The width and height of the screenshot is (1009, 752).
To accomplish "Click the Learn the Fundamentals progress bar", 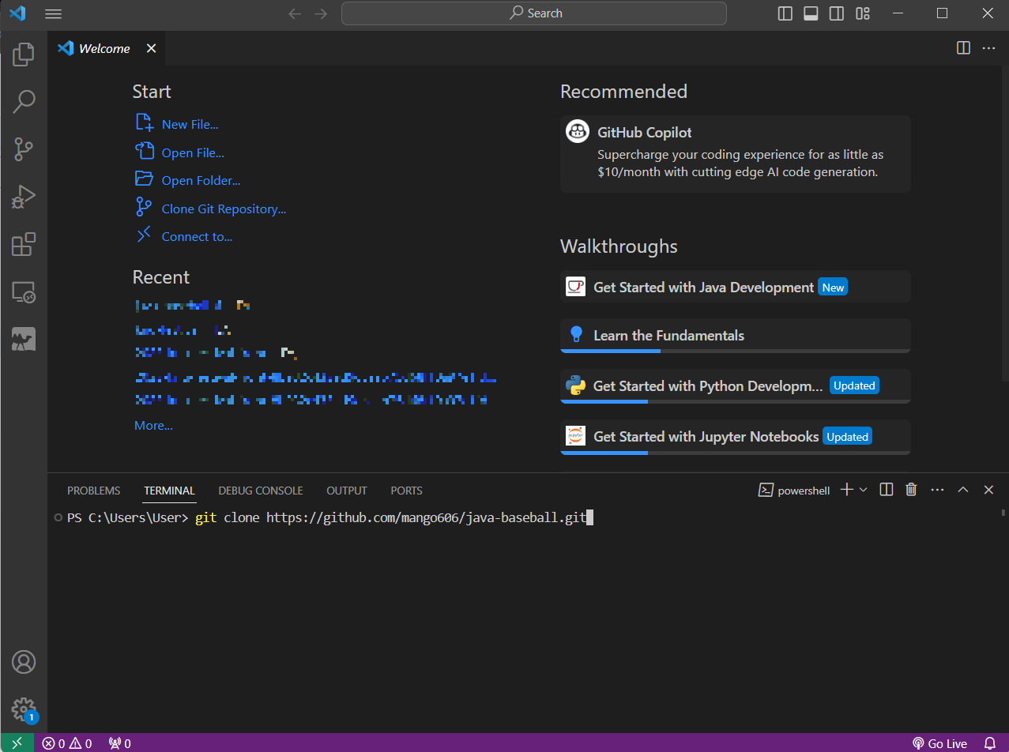I will 735,351.
